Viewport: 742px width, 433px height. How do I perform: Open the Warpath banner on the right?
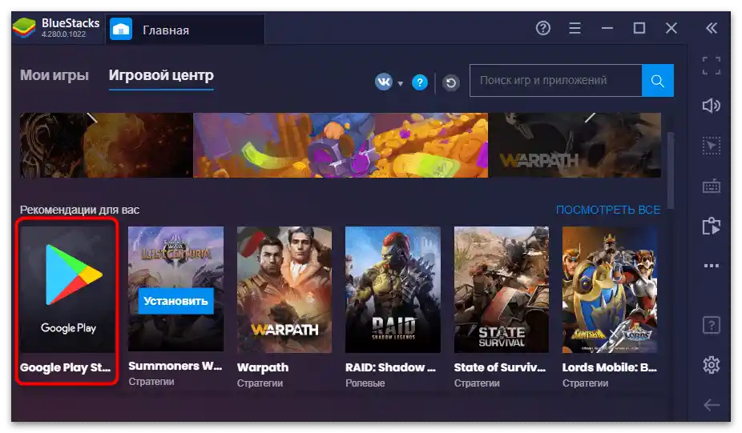pyautogui.click(x=575, y=145)
